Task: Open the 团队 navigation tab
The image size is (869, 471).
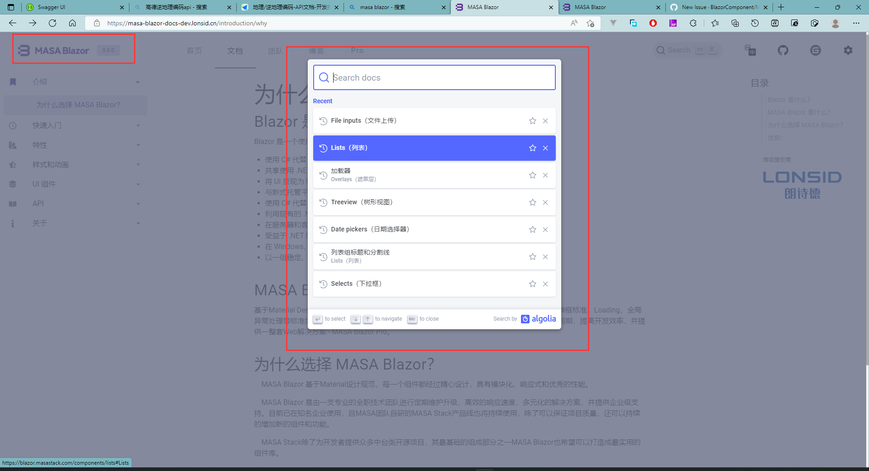Action: click(x=275, y=51)
